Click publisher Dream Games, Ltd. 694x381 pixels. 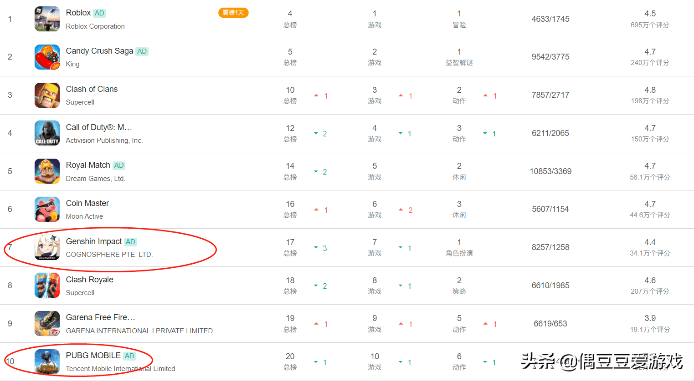click(x=96, y=179)
